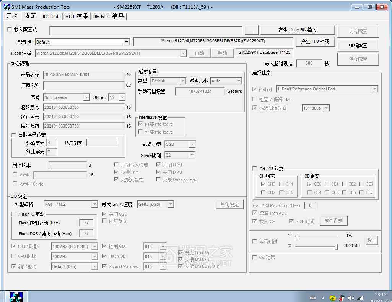Viewport: 392px width, 302px height.
Task: Click the network signal strength tray icon
Action: point(360,298)
